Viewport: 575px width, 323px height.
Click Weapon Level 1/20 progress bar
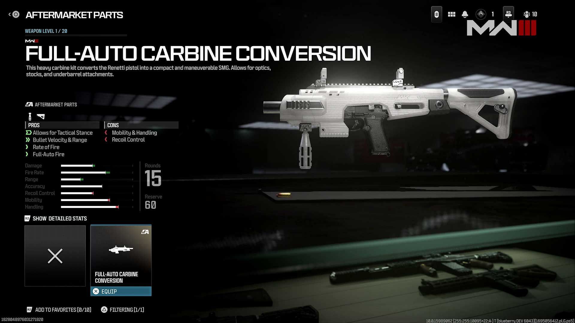pyautogui.click(x=75, y=36)
